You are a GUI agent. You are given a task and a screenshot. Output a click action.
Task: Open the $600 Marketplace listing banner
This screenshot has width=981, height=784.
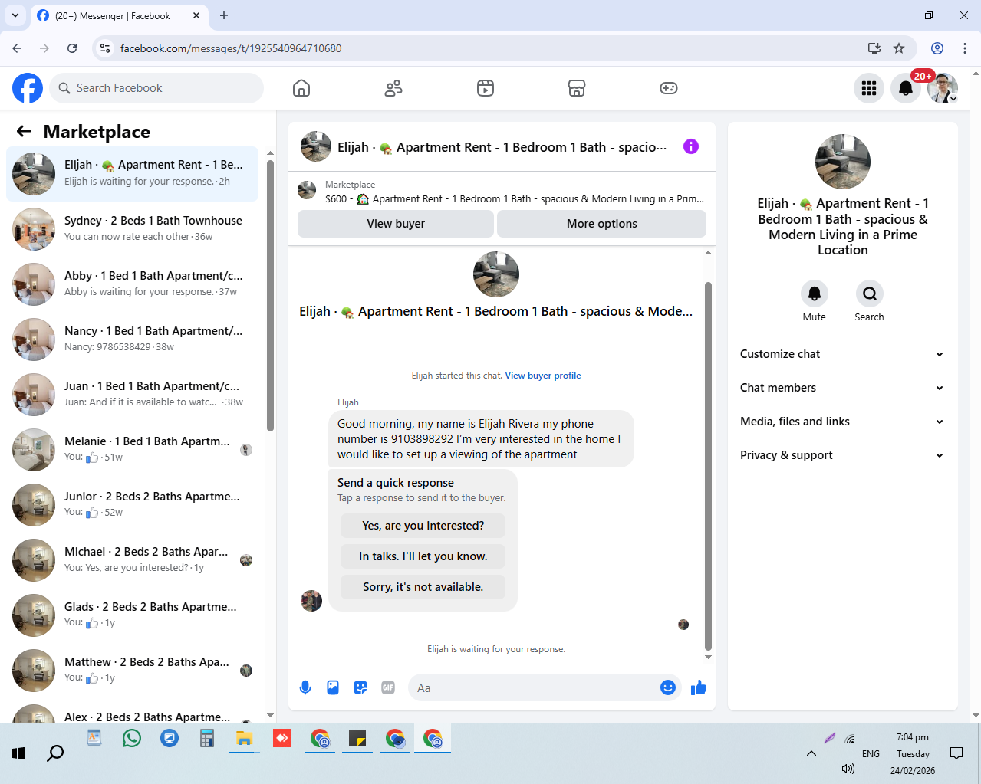coord(502,192)
